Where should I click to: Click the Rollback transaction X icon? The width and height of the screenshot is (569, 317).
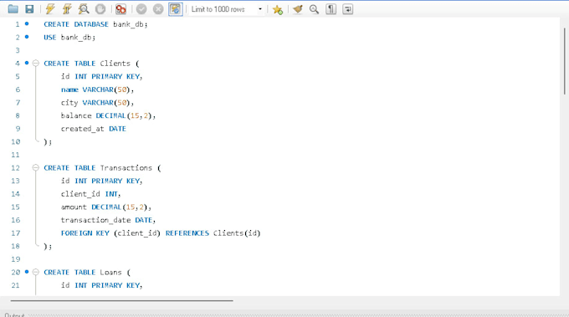(x=158, y=9)
